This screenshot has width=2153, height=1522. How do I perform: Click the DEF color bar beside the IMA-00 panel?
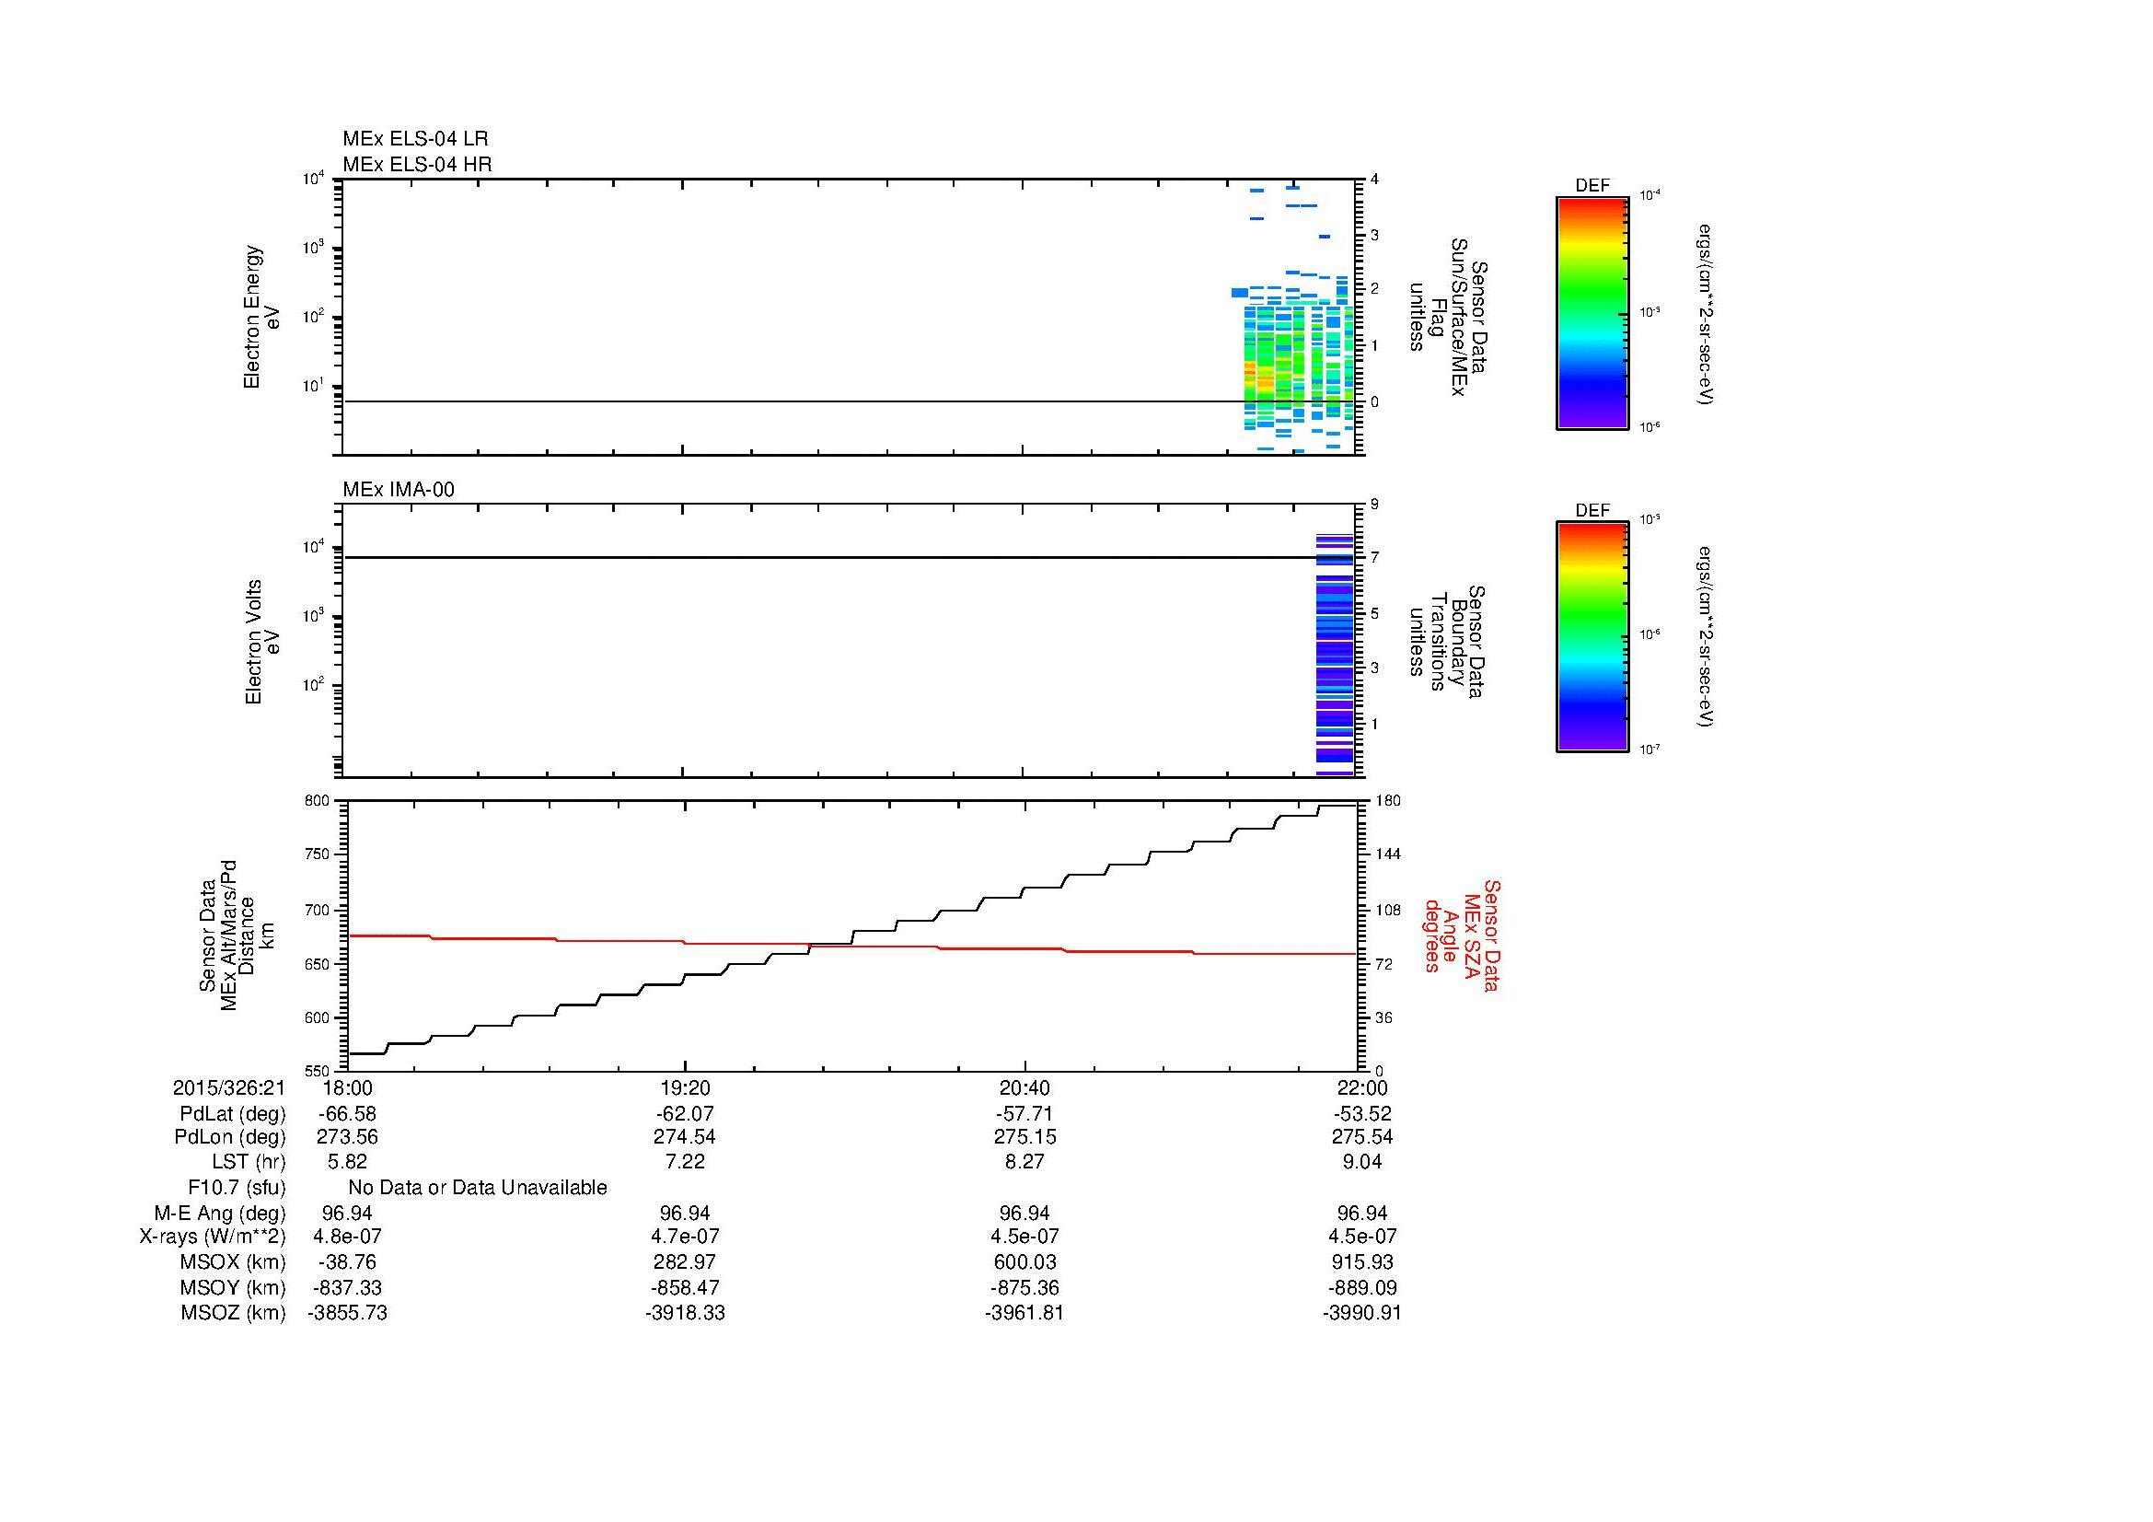click(x=1592, y=637)
